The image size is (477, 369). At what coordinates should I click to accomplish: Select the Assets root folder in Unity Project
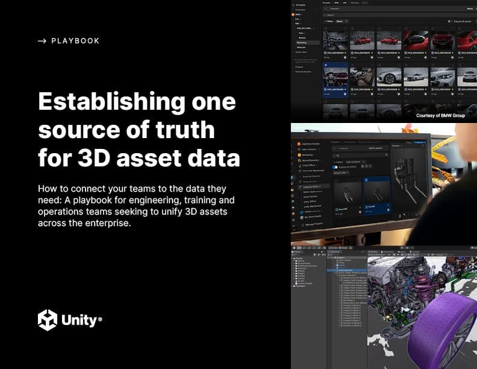(x=299, y=259)
